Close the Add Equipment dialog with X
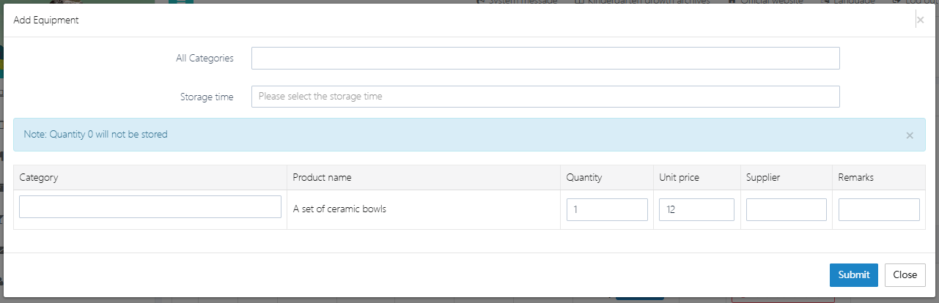Screen dimensions: 939x303 pos(920,20)
